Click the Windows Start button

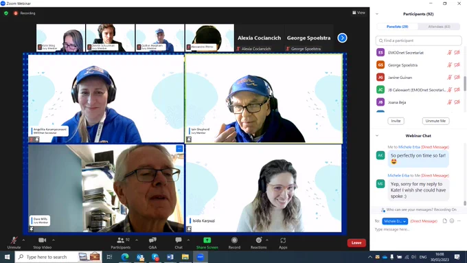pyautogui.click(x=7, y=257)
